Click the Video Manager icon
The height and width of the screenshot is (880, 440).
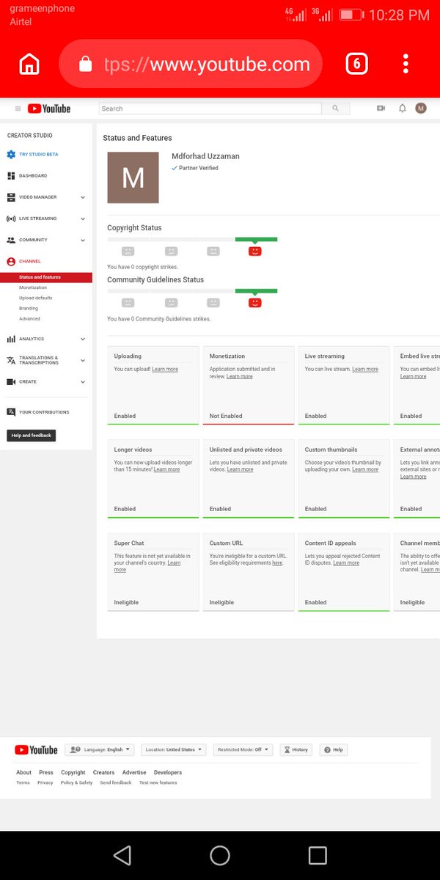pyautogui.click(x=11, y=197)
